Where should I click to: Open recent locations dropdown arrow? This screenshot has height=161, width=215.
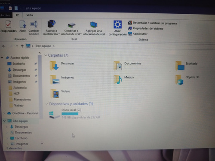point(17,46)
